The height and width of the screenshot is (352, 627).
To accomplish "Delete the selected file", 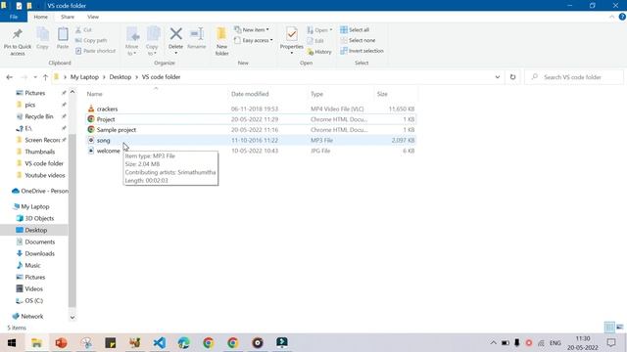I will coord(175,40).
